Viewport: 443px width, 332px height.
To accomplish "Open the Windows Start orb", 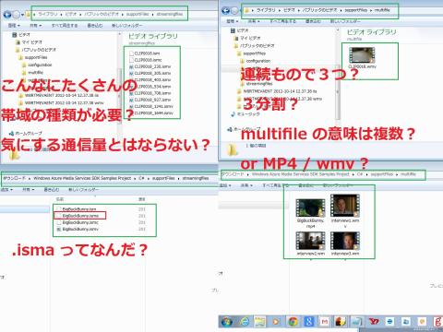I will coord(227,322).
